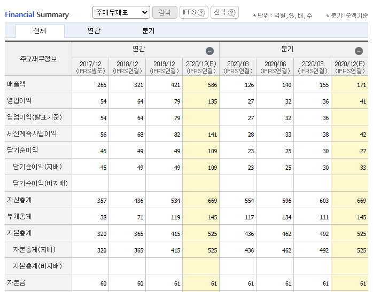This screenshot has height=292, width=373.
Task: Click the 자산총계 row label
Action: [x=19, y=200]
